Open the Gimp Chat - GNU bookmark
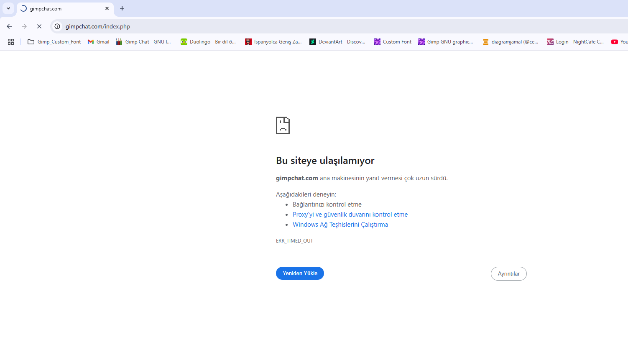This screenshot has width=628, height=363. [143, 42]
